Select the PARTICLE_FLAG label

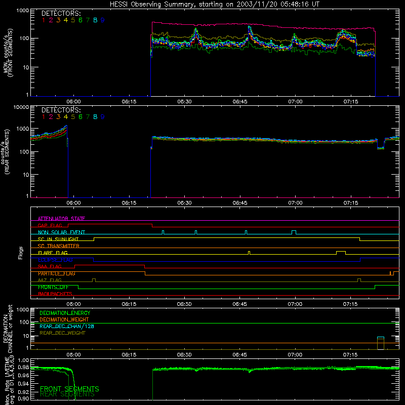click(x=57, y=273)
